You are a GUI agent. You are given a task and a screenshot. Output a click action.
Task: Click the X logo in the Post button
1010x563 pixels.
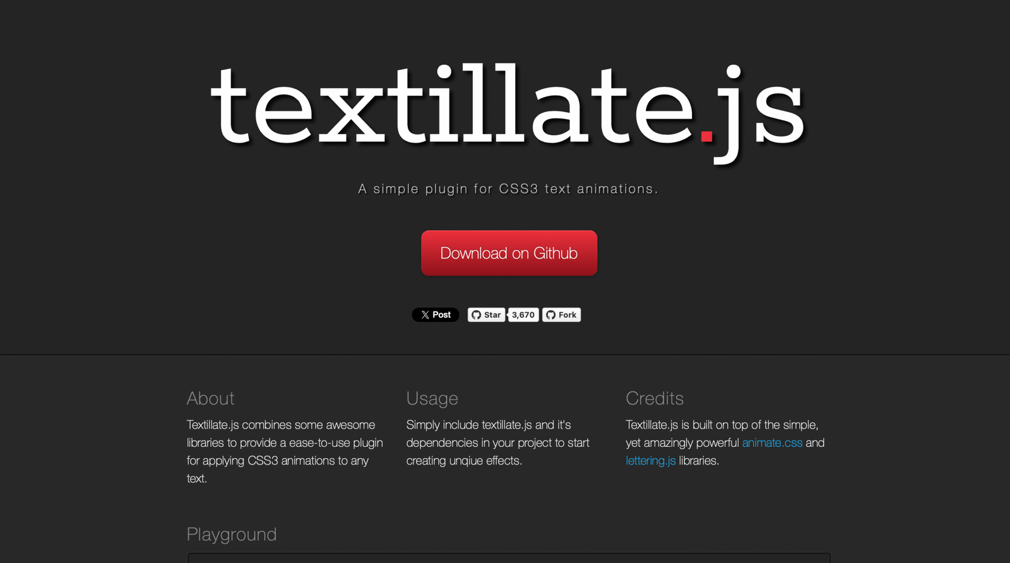point(425,315)
